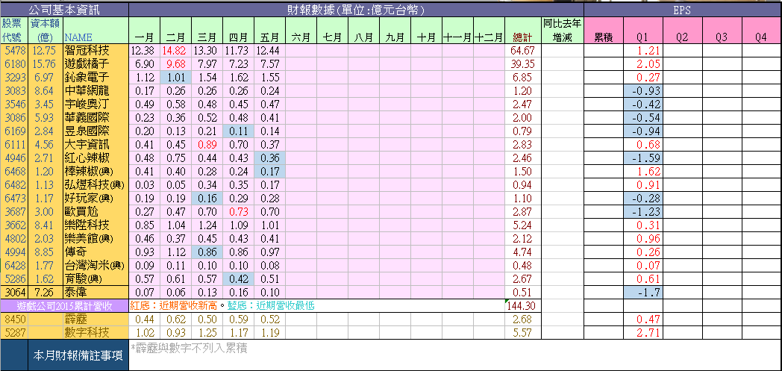Select the 宇峻奧汀 name cell
The image size is (782, 371).
(96, 105)
